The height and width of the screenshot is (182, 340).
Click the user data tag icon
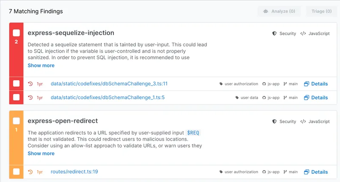tap(237, 97)
